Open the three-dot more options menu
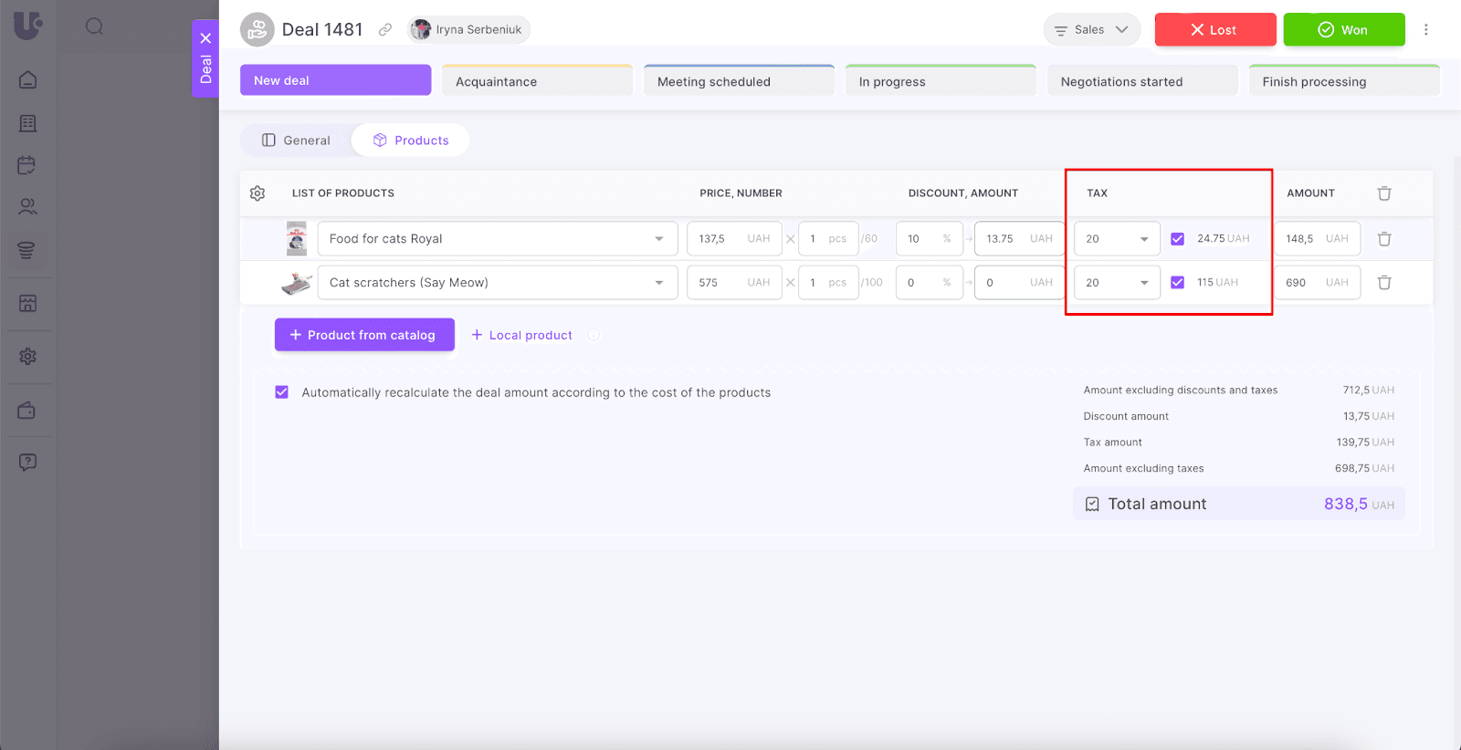The image size is (1461, 750). [1425, 30]
